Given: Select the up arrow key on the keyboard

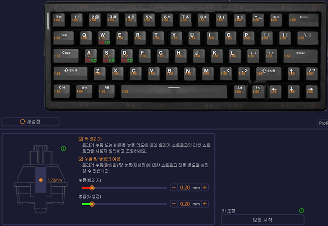Looking at the screenshot, I should (294, 73).
